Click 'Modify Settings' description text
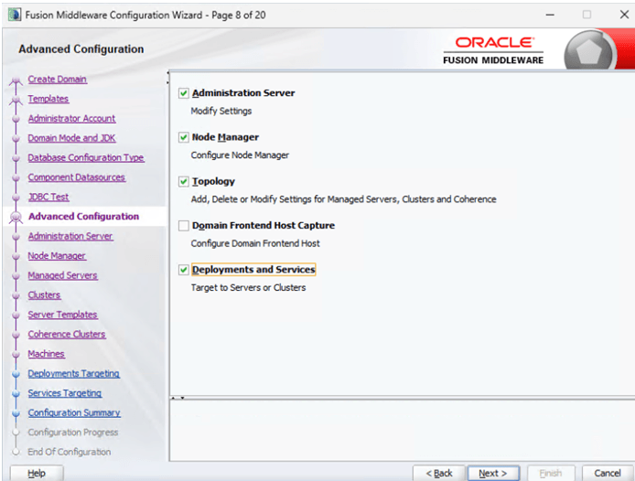This screenshot has width=635, height=481. coord(221,111)
